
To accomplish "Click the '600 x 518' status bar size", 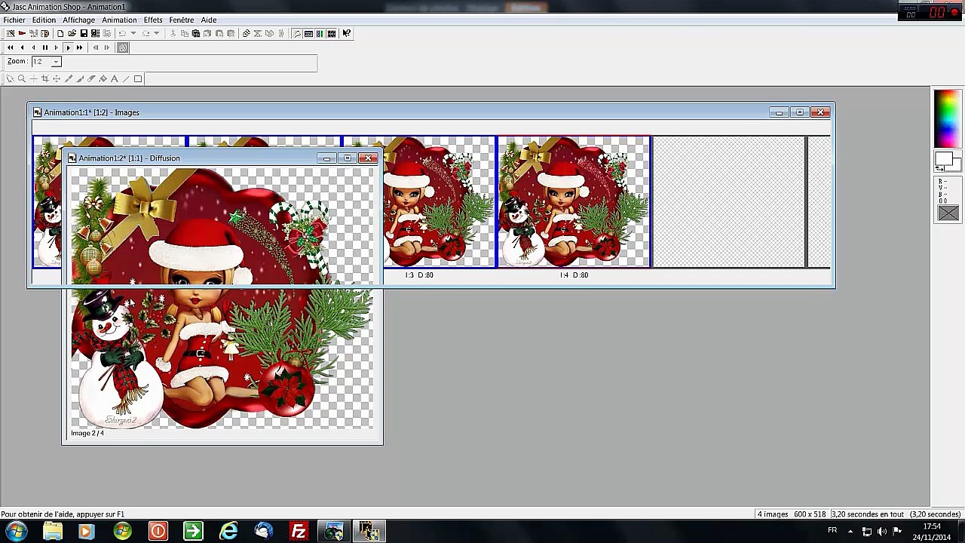I will pos(810,514).
